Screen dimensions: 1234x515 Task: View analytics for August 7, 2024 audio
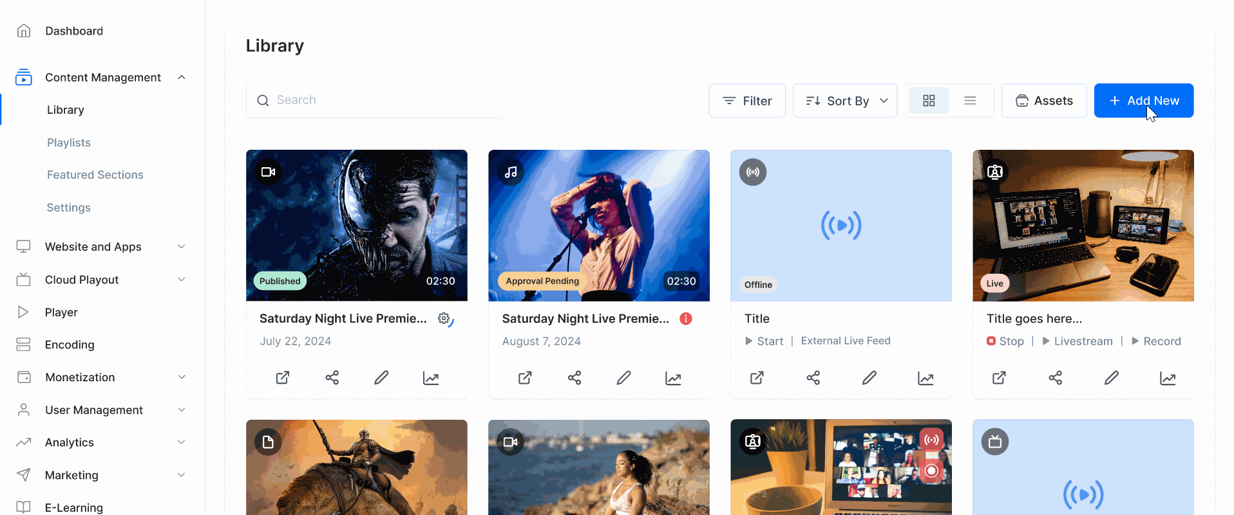coord(673,378)
